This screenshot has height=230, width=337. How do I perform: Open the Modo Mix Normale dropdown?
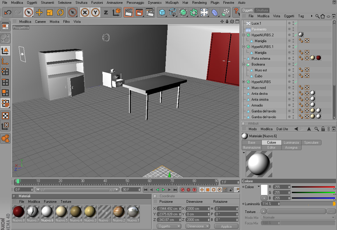298,217
